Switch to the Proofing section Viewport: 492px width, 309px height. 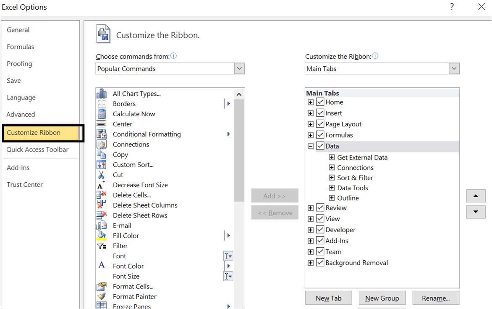[x=19, y=63]
